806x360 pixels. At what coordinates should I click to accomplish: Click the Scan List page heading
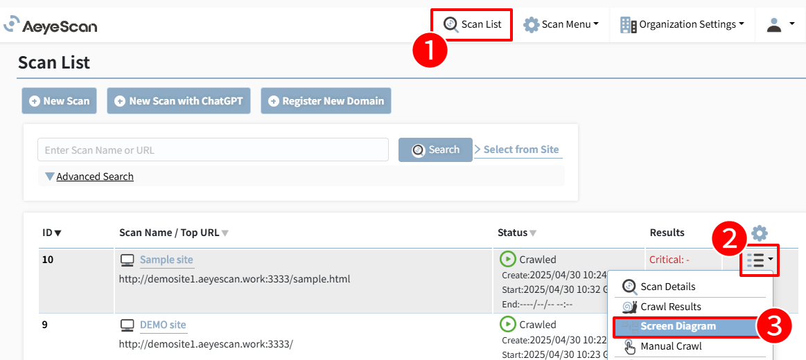[54, 62]
